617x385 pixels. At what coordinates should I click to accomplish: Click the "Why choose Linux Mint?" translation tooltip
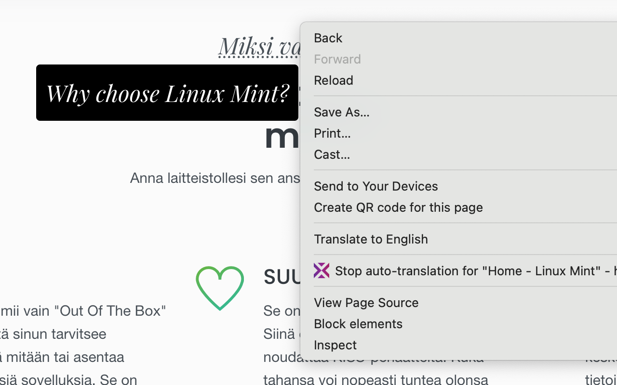[167, 93]
